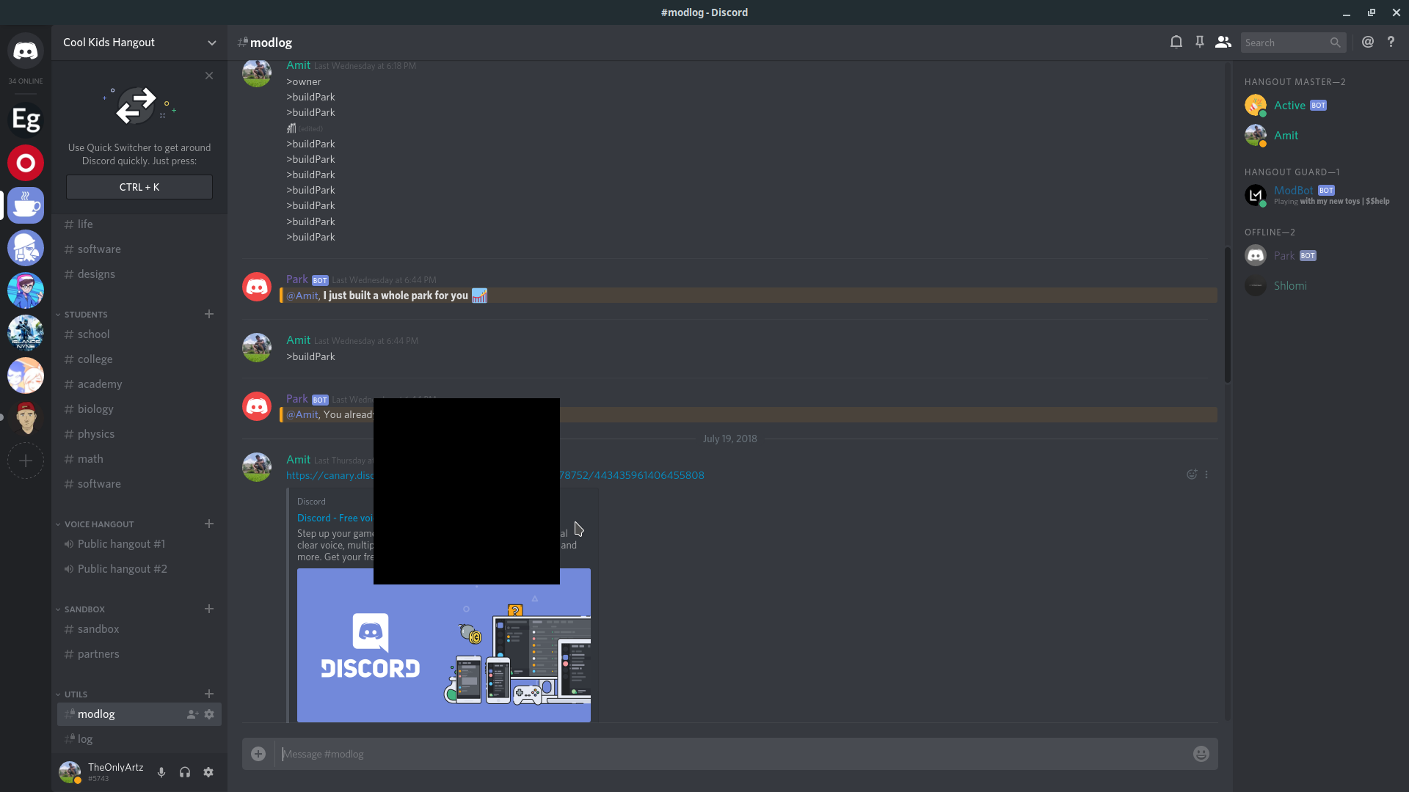Click the Add a Server plus icon

26,461
